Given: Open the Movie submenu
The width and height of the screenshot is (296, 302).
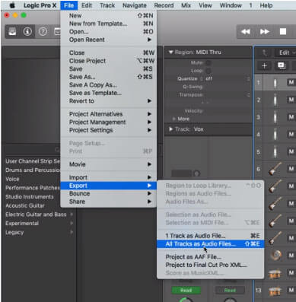Looking at the screenshot, I should click(109, 164).
